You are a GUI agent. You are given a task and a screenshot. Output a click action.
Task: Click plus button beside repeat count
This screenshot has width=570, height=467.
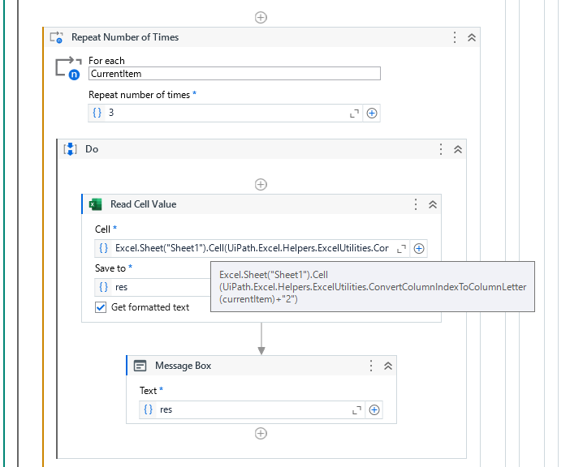(372, 114)
